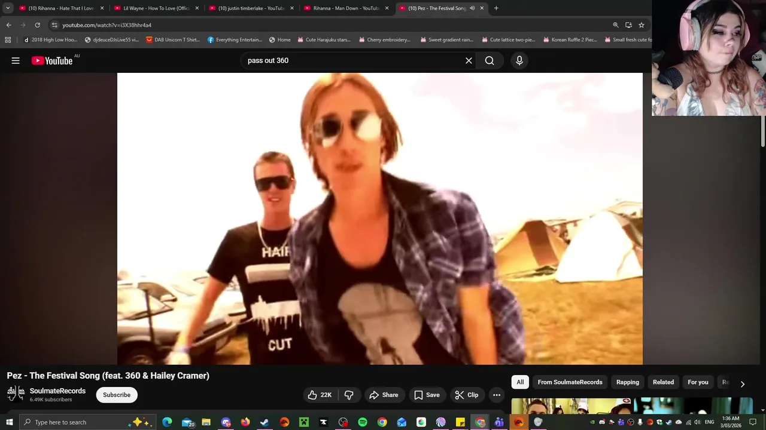Viewport: 766px width, 430px height.
Task: Share the video
Action: click(x=384, y=395)
